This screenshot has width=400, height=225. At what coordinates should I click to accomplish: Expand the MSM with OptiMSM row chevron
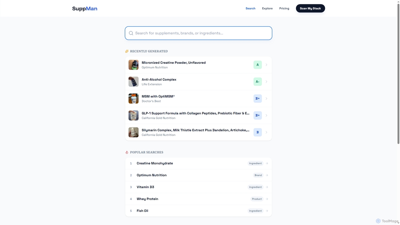[x=266, y=99]
